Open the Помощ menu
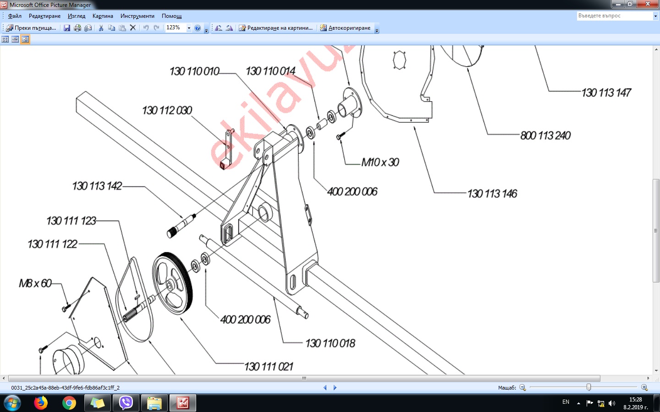 [171, 16]
